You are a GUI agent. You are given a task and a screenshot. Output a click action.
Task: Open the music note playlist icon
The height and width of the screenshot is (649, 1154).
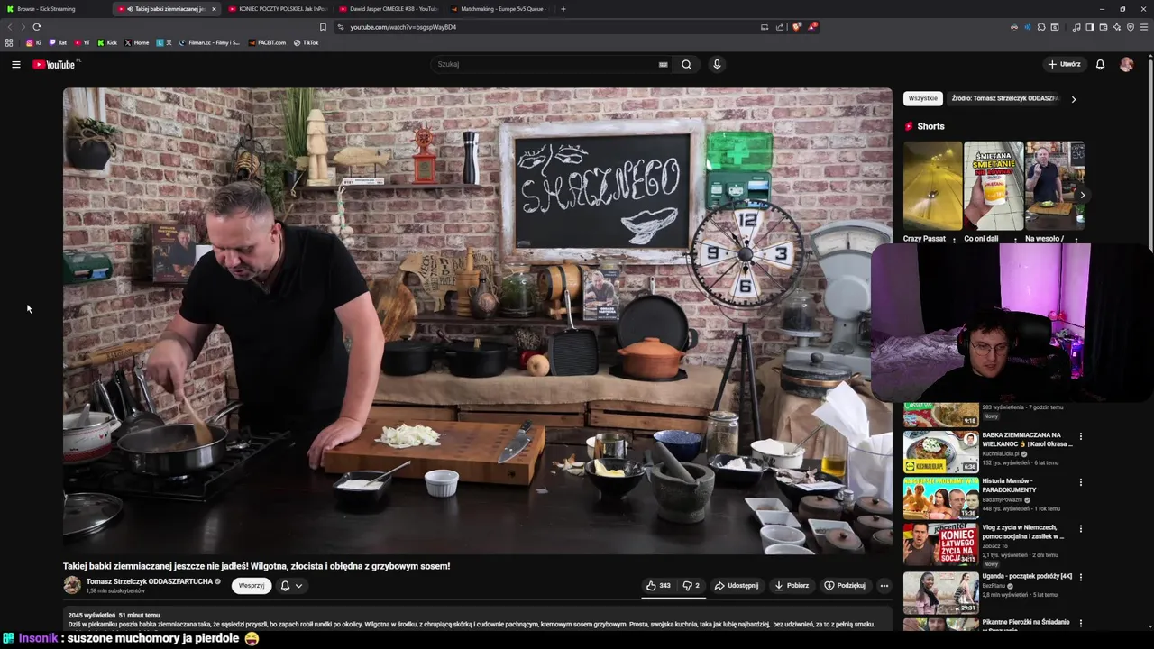1076,27
